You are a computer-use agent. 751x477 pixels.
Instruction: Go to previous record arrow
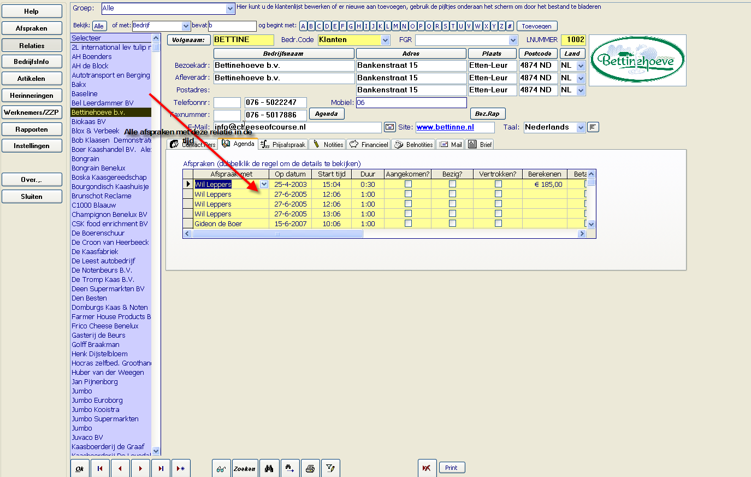[120, 469]
